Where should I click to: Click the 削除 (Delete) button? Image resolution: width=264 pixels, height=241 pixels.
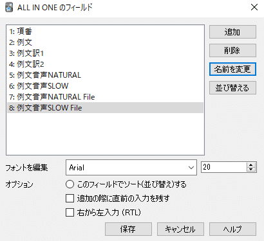click(232, 51)
